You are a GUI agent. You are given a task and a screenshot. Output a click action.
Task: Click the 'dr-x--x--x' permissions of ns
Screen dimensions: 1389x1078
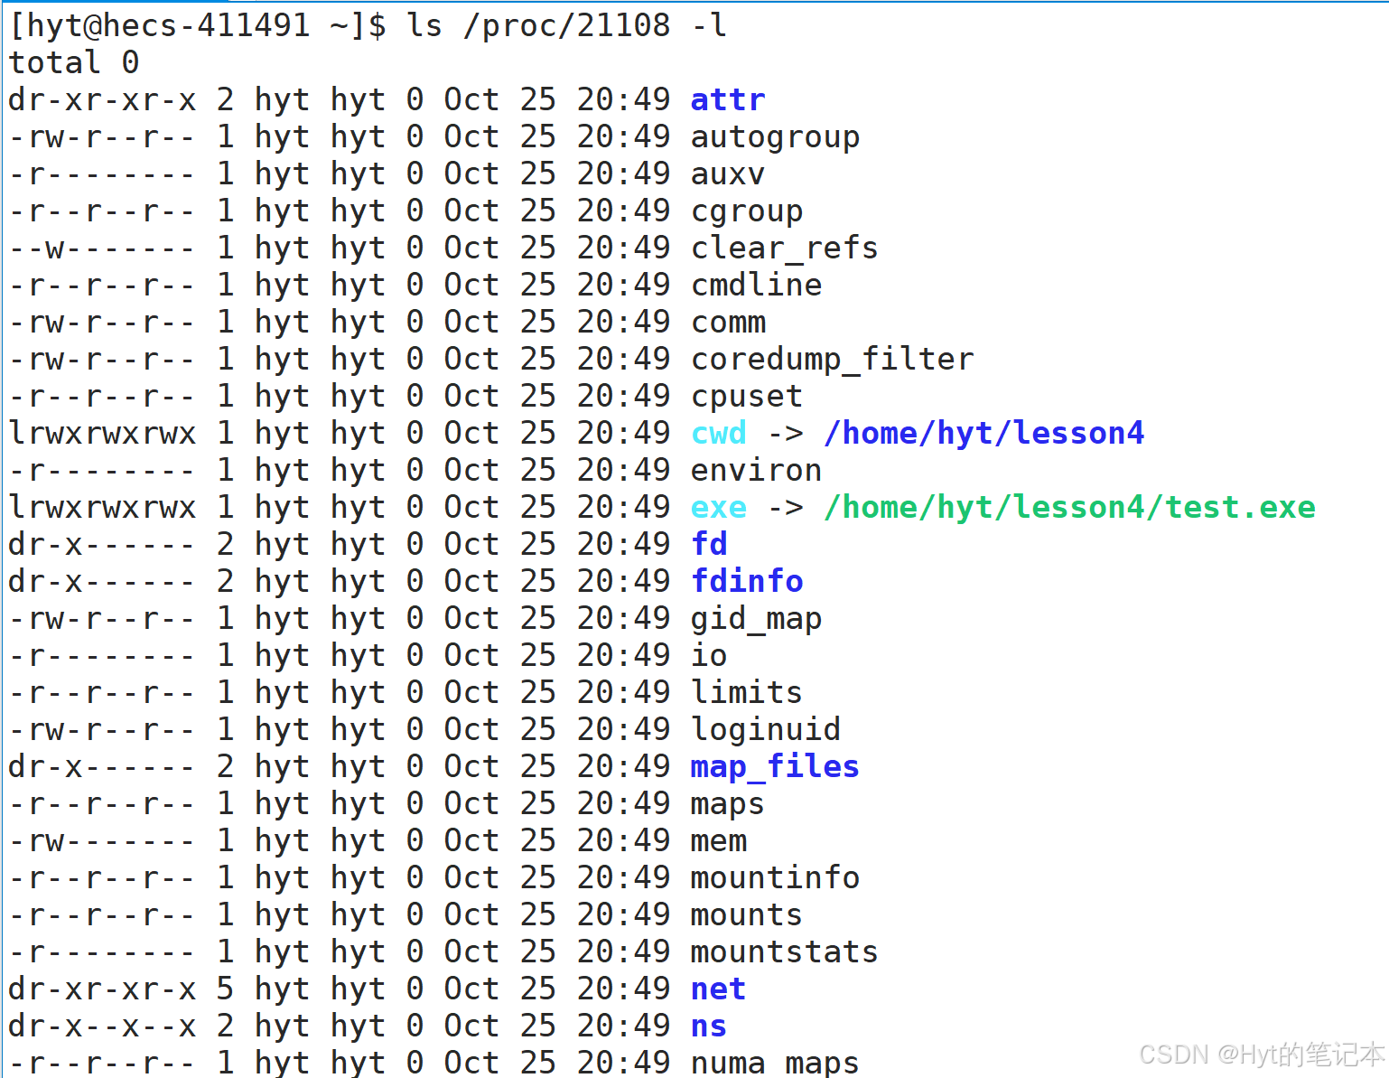pos(102,1026)
